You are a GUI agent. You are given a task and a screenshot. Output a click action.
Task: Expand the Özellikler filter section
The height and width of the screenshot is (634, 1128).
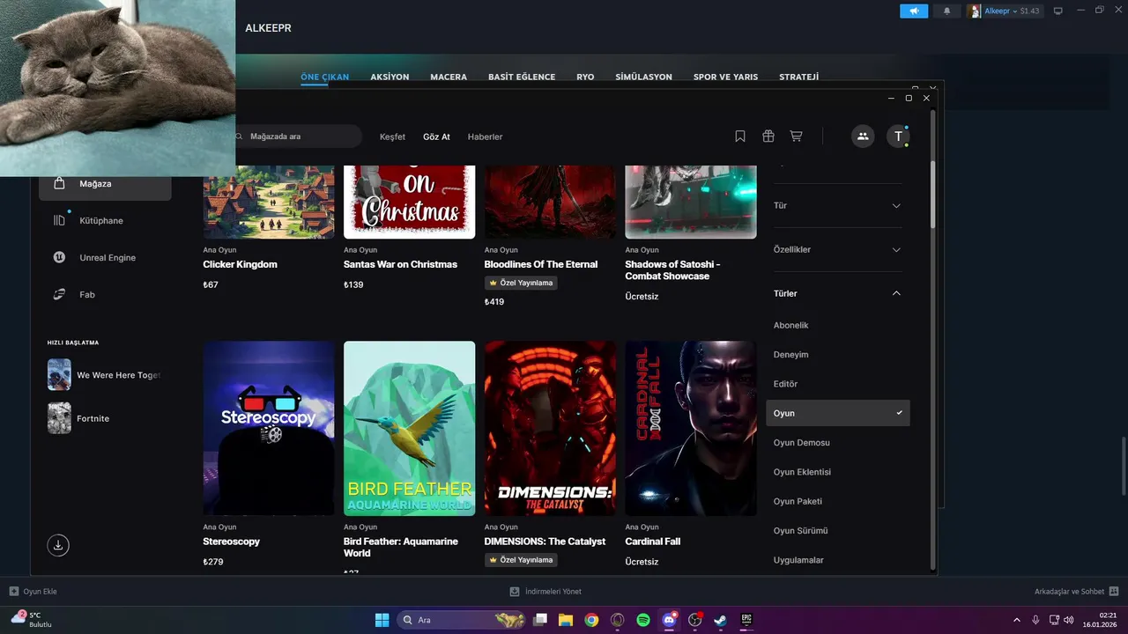click(838, 249)
